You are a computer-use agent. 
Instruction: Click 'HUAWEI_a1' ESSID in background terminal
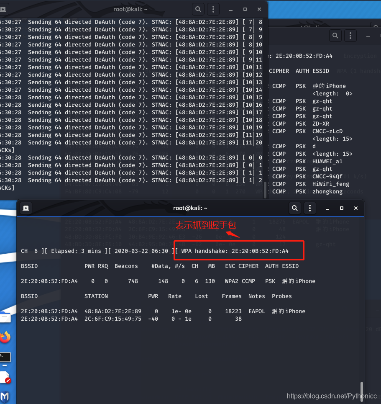point(327,161)
